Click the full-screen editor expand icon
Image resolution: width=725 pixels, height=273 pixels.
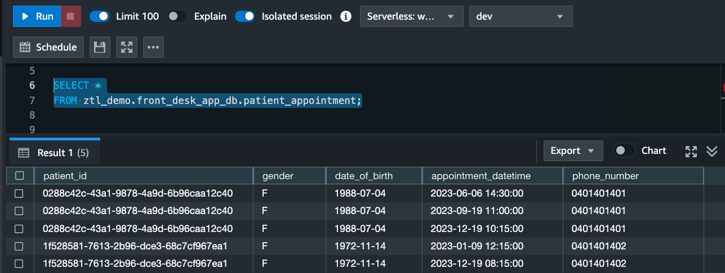click(x=127, y=47)
